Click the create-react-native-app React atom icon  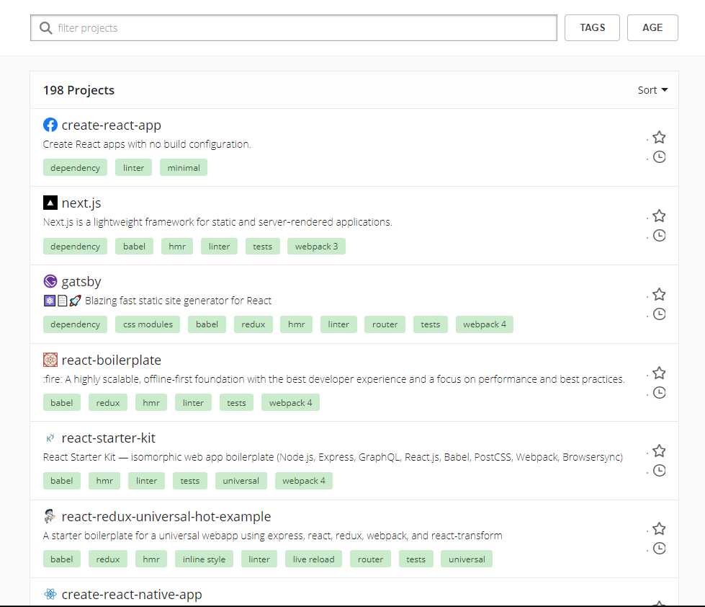click(x=50, y=595)
